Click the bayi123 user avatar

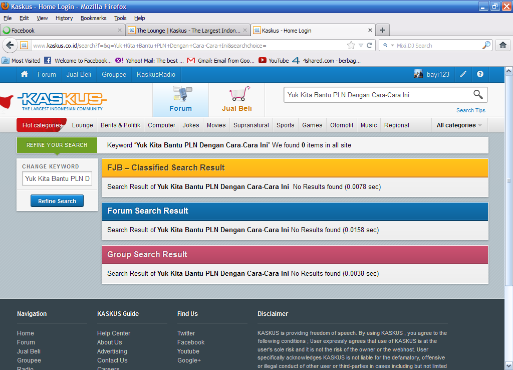tap(418, 74)
